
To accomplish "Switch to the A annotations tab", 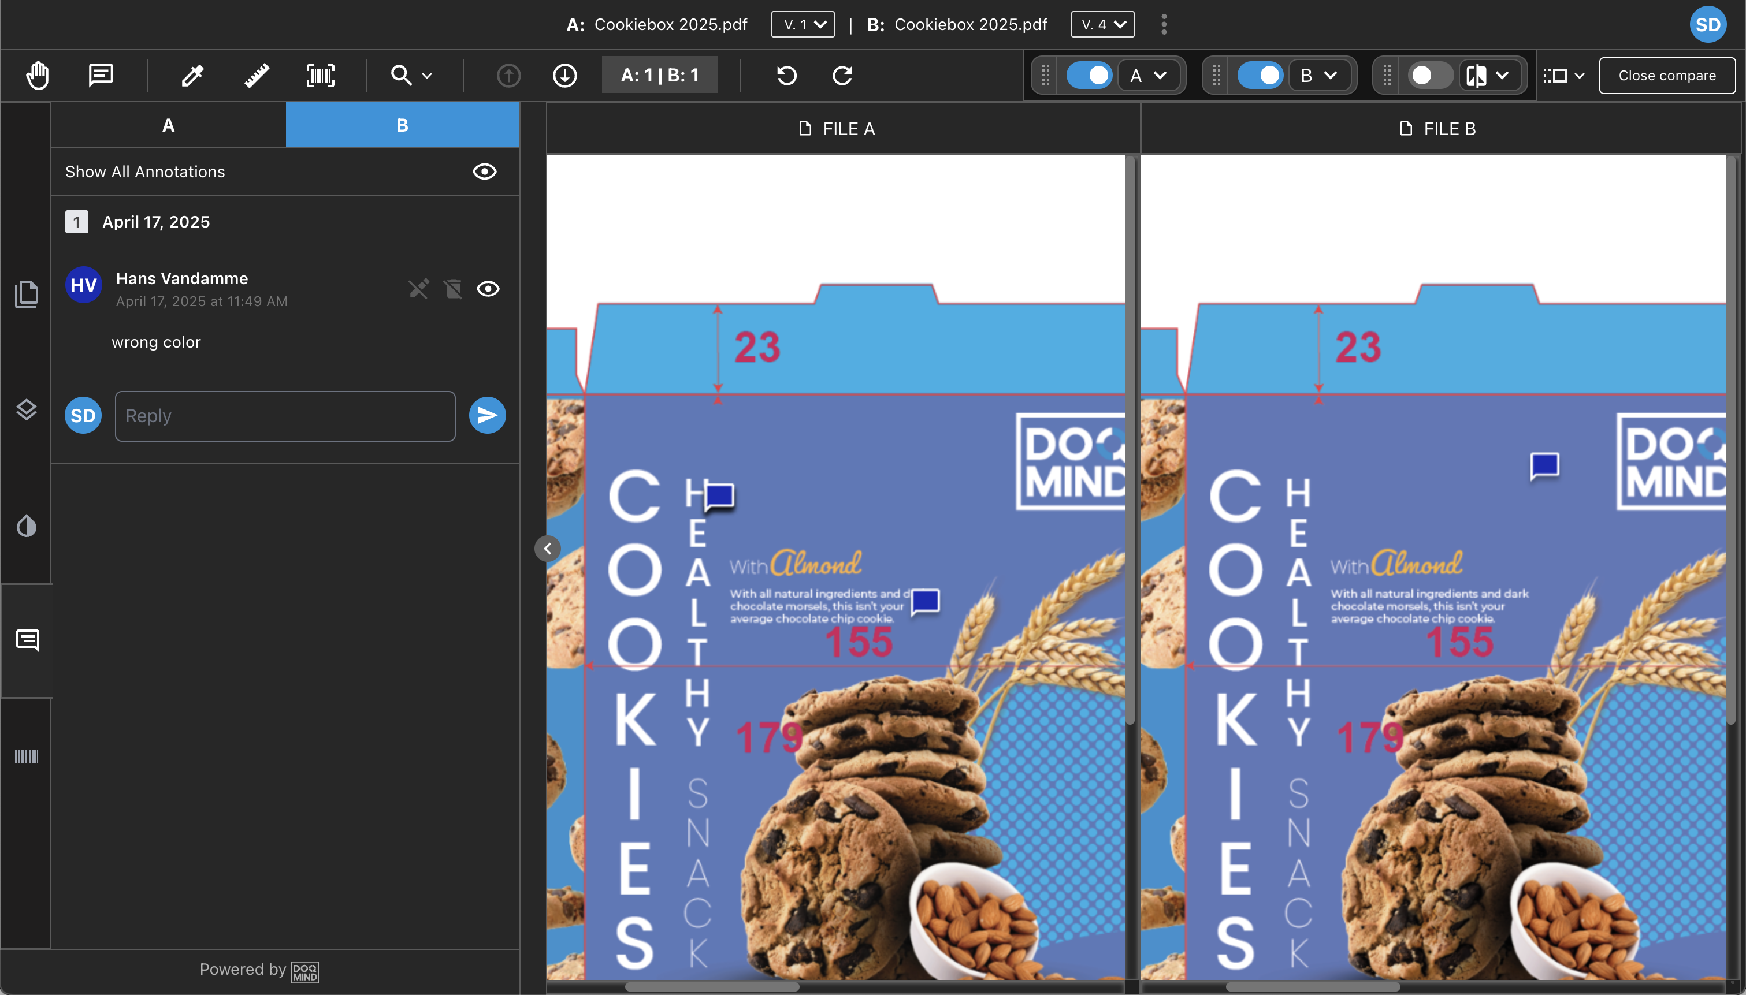I will (x=168, y=124).
